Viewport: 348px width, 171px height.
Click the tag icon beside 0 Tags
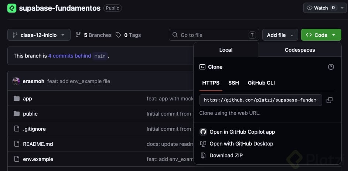coord(118,35)
